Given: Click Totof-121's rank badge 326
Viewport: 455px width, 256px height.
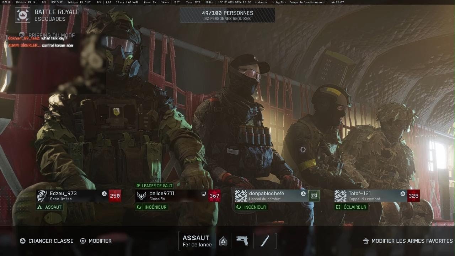Looking at the screenshot, I should click(x=413, y=196).
